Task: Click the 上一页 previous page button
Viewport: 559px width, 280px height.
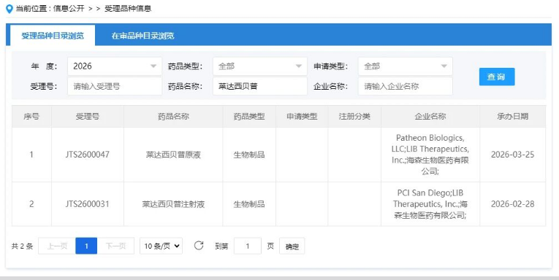Action: 57,246
